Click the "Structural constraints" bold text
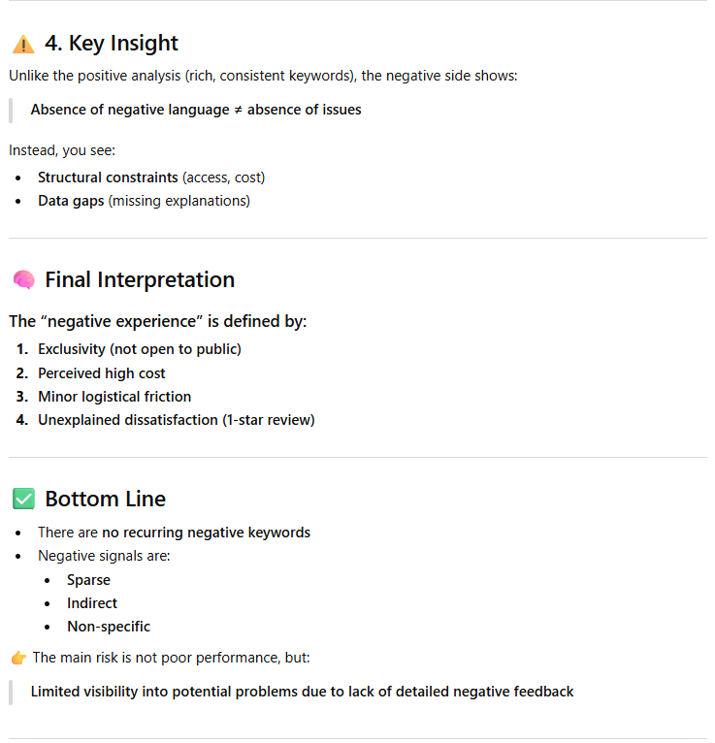715x743 pixels. [x=108, y=178]
